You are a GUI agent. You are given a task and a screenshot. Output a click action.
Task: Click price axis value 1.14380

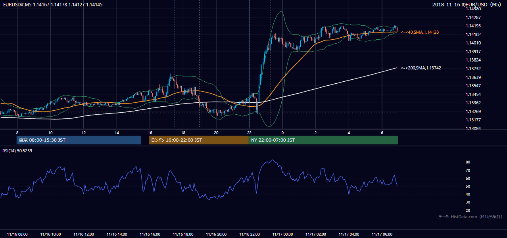[x=473, y=9]
